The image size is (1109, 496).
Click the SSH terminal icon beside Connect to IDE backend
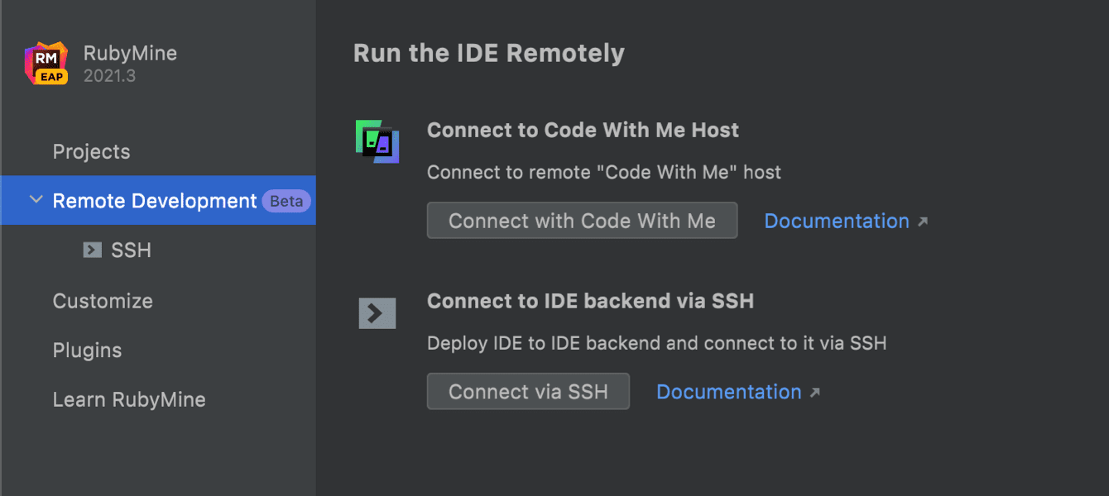pyautogui.click(x=377, y=313)
